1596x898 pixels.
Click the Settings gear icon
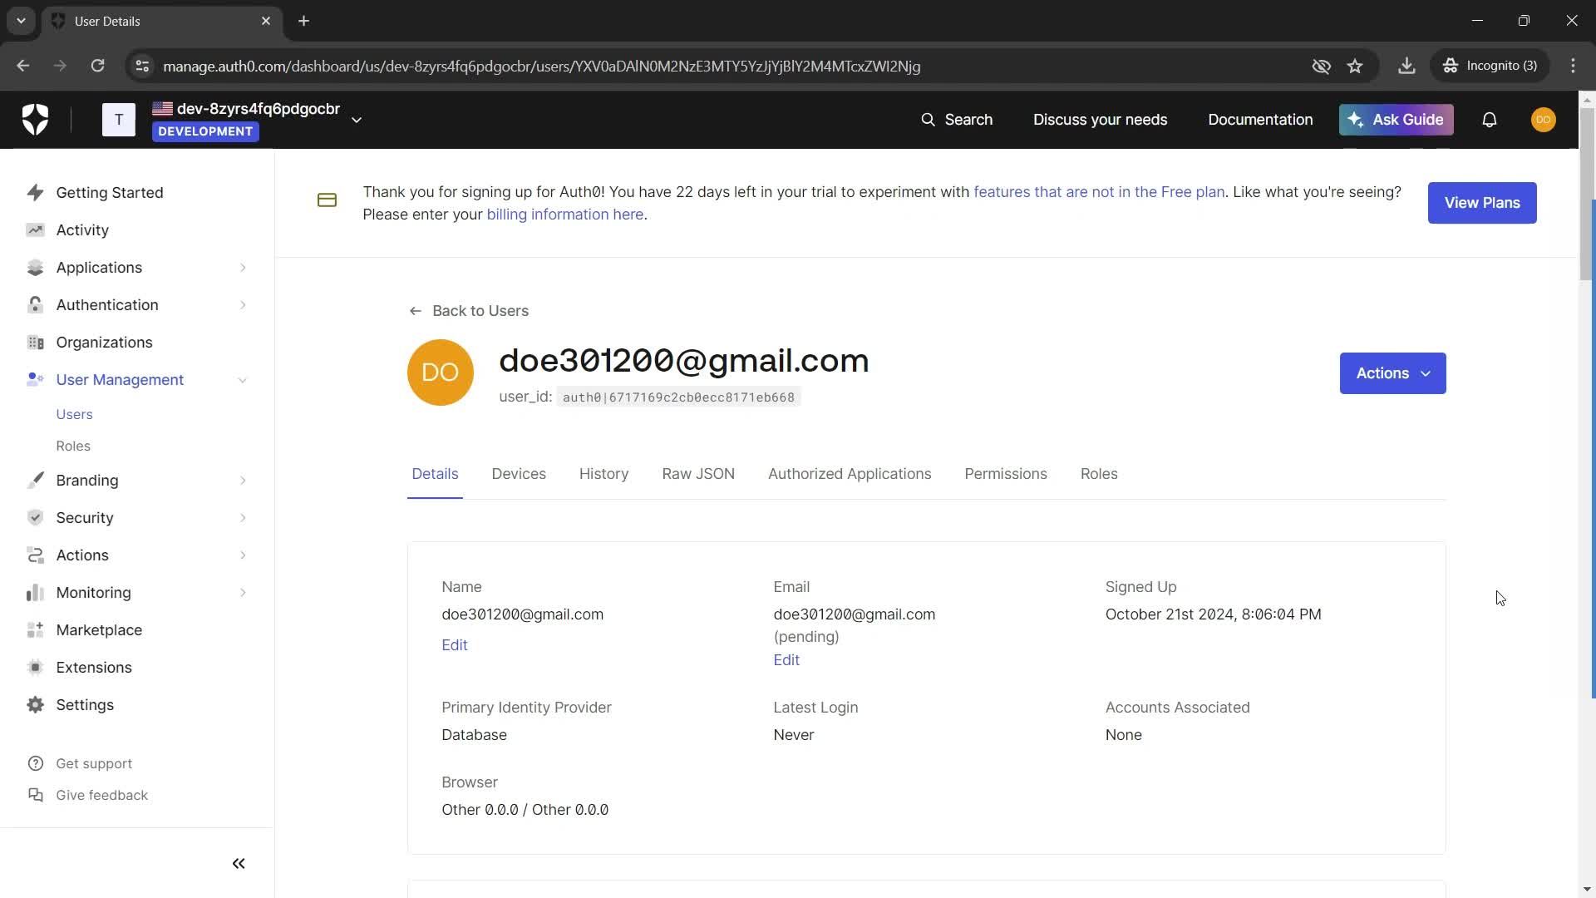(x=35, y=704)
